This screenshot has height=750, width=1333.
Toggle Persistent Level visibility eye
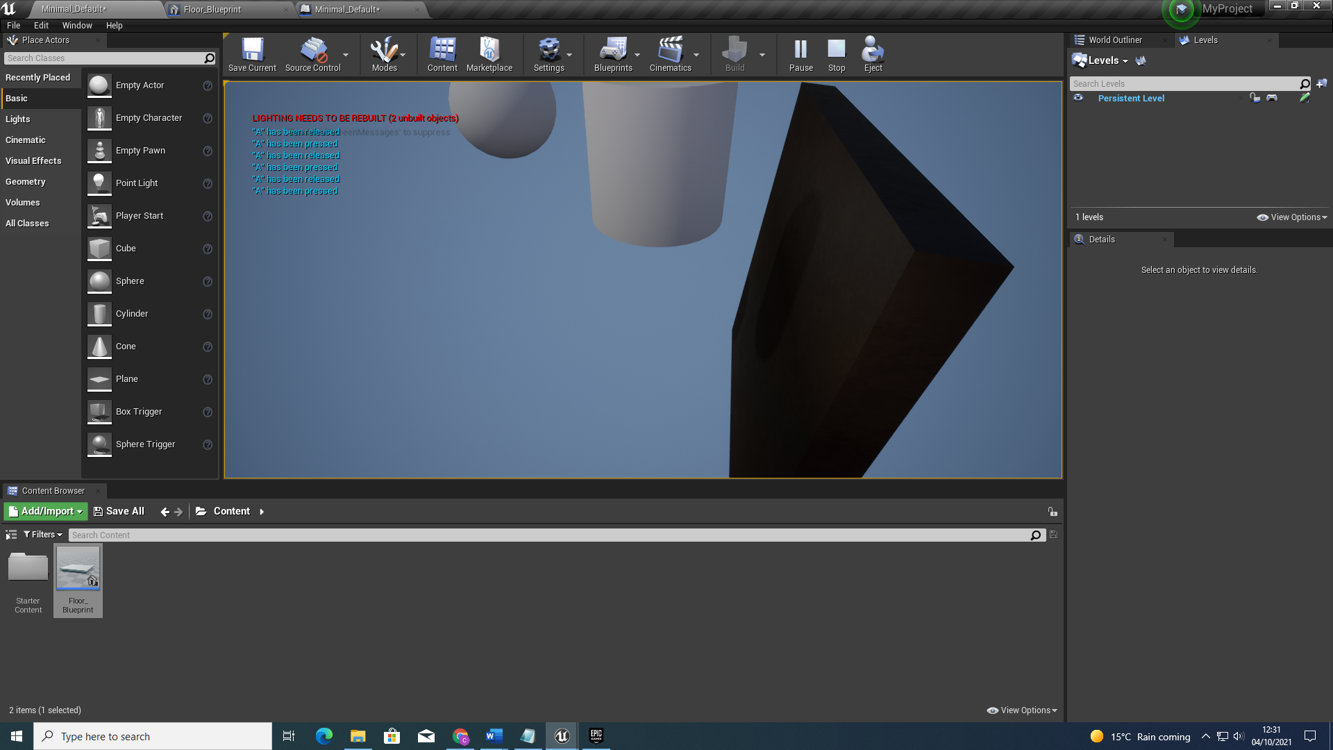pyautogui.click(x=1078, y=98)
